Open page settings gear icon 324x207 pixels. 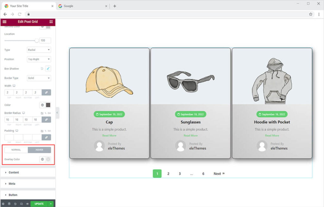[3, 204]
